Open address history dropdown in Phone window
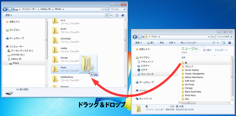The width and height of the screenshot is (236, 116). click(102, 9)
